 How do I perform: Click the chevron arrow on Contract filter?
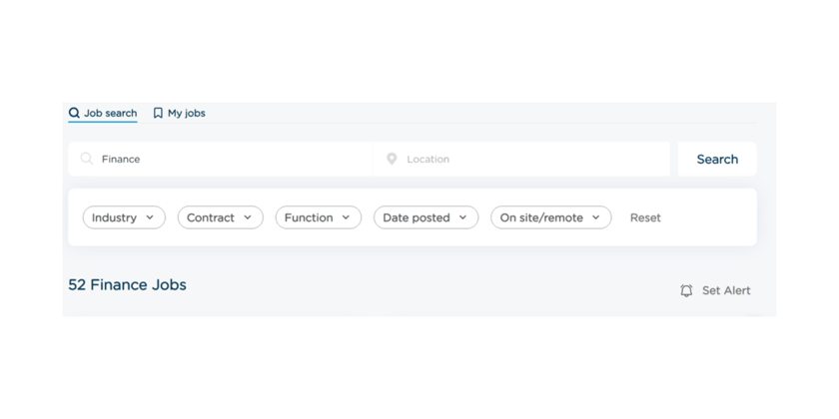point(248,217)
